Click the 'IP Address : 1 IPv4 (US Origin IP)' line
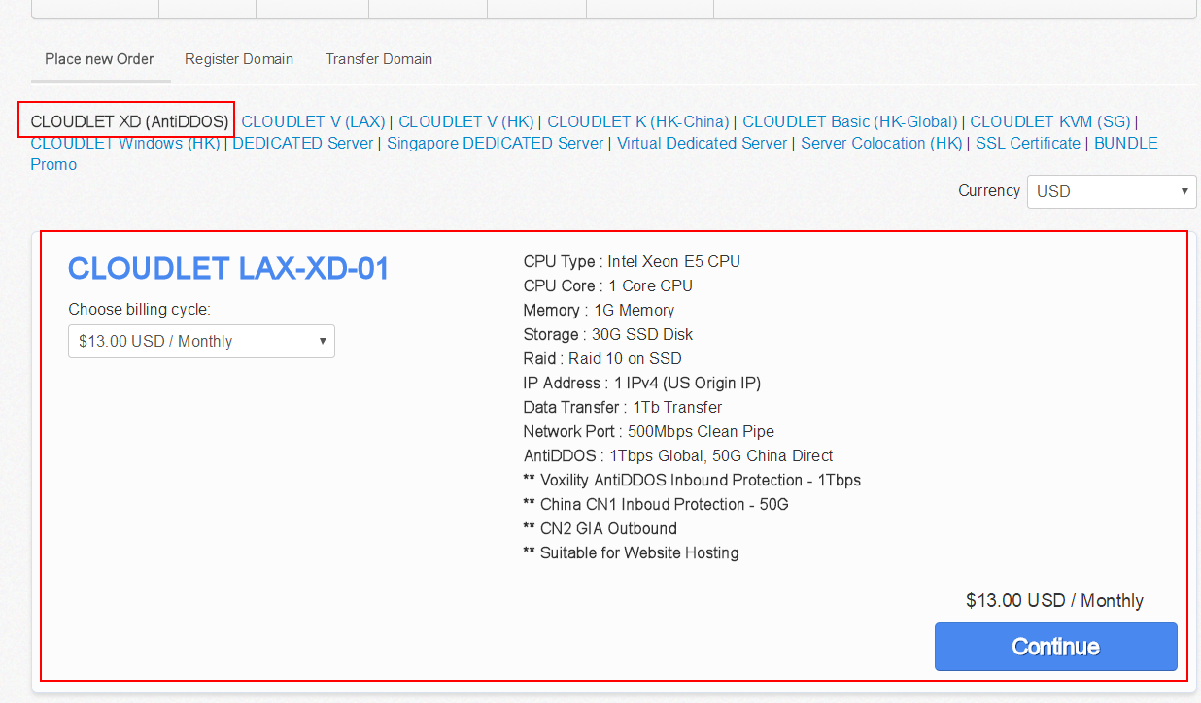This screenshot has width=1201, height=703. click(642, 383)
